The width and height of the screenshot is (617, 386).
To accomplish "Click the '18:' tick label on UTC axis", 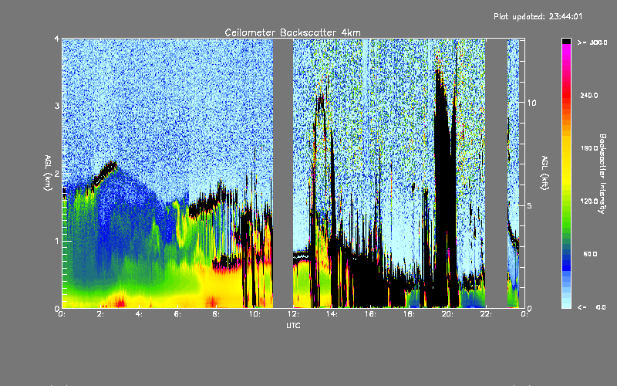I will tap(409, 314).
